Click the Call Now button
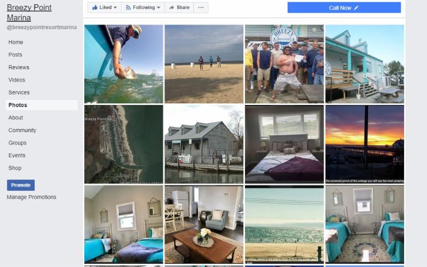The height and width of the screenshot is (267, 427). coord(344,7)
